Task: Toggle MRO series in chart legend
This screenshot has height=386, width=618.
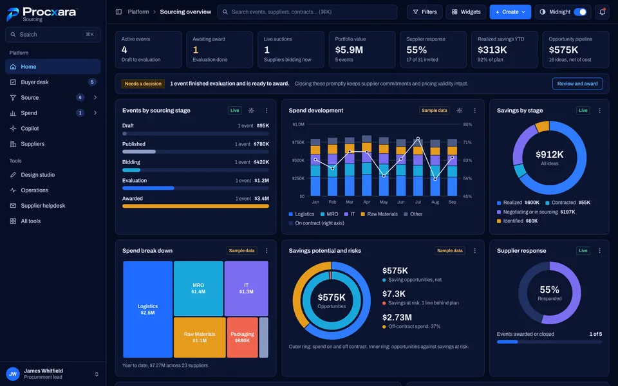Action: coord(329,214)
